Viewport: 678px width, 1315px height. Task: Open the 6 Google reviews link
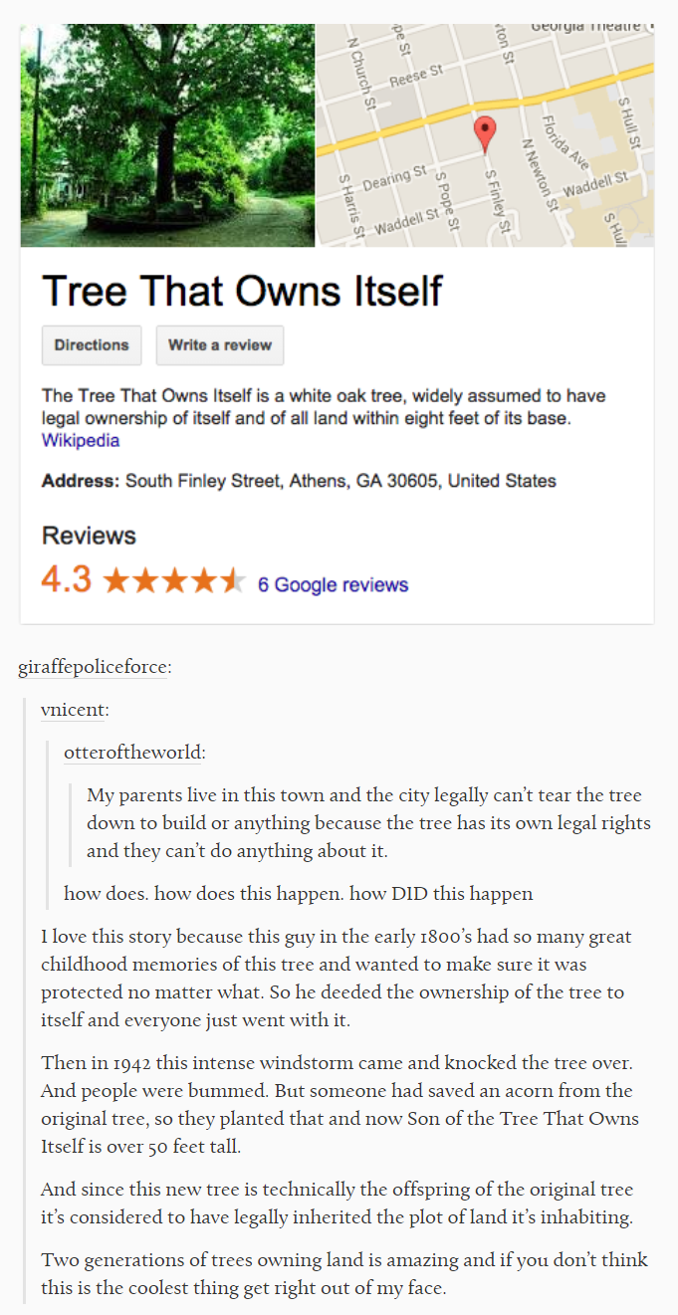(333, 584)
